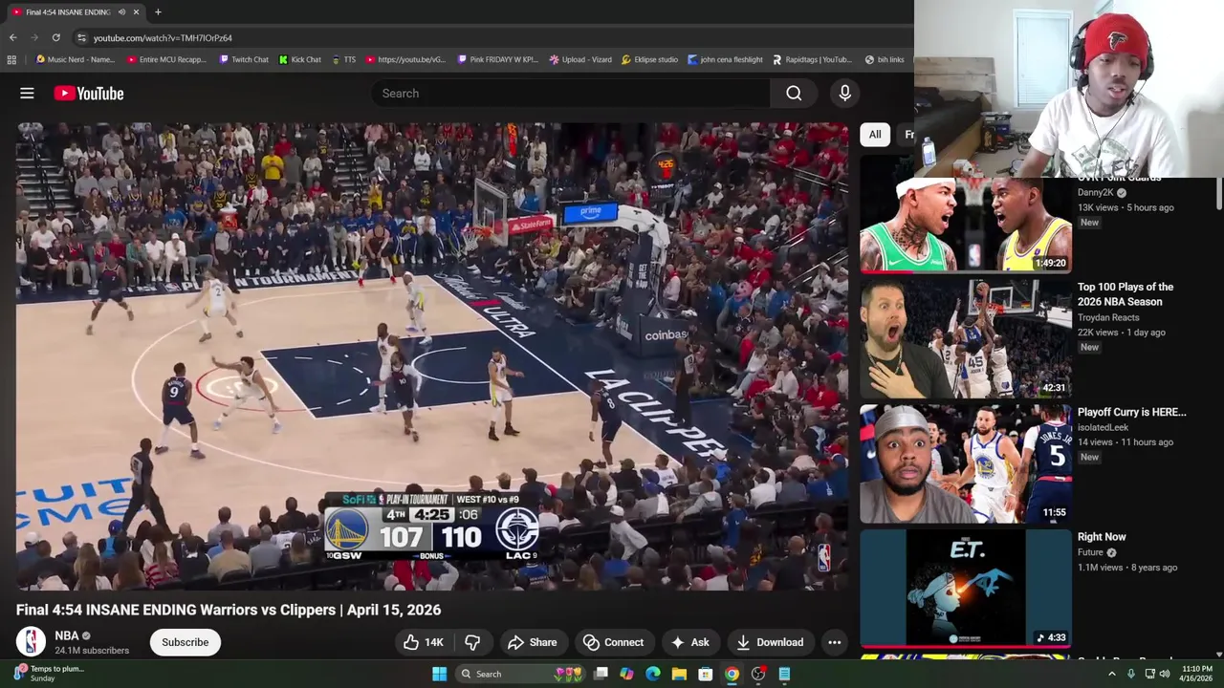The width and height of the screenshot is (1224, 688).
Task: Open the Upload - Vizard bookmark
Action: coord(580,59)
